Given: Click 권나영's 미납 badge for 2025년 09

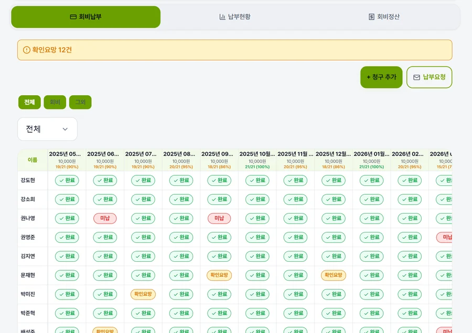Looking at the screenshot, I should (219, 218).
